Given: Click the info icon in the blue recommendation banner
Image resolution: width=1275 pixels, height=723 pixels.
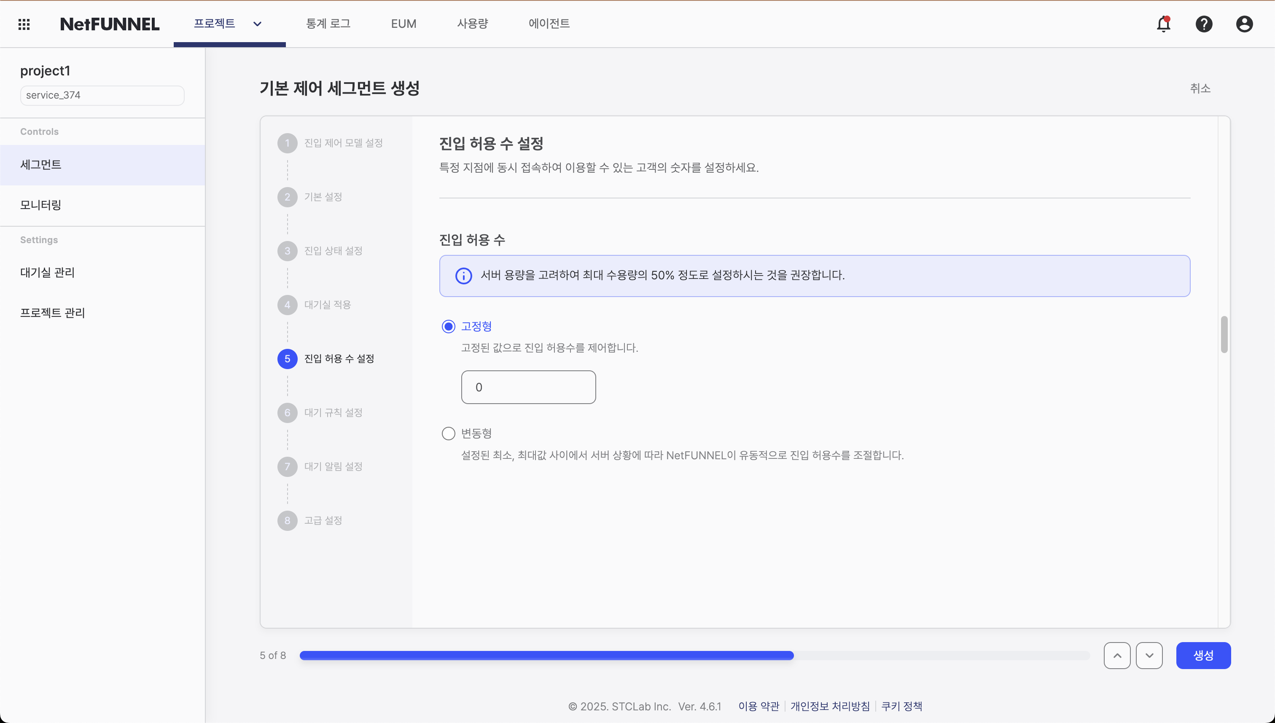Looking at the screenshot, I should click(464, 276).
